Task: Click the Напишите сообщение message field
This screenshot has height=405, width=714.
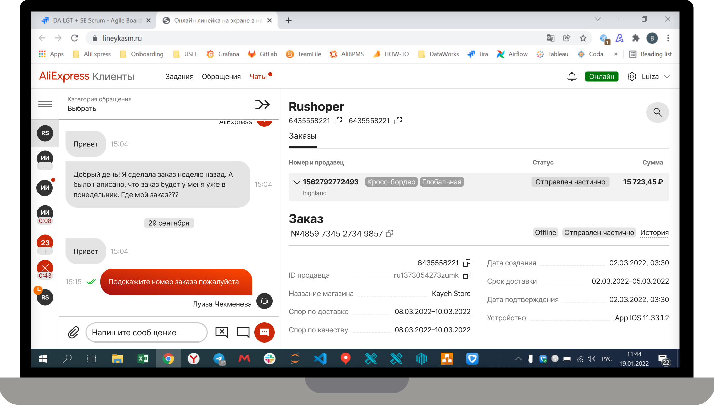Action: (x=147, y=332)
